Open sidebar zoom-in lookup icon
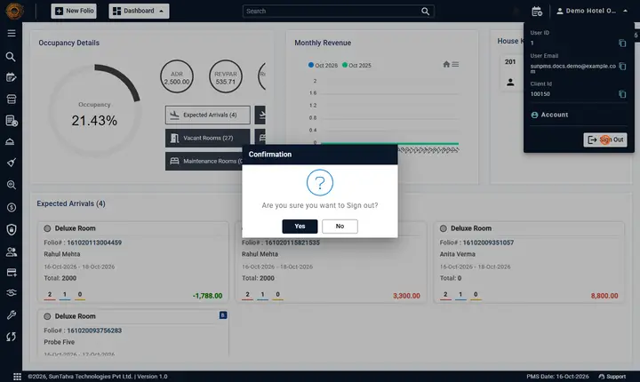This screenshot has height=382, width=640. point(12,185)
